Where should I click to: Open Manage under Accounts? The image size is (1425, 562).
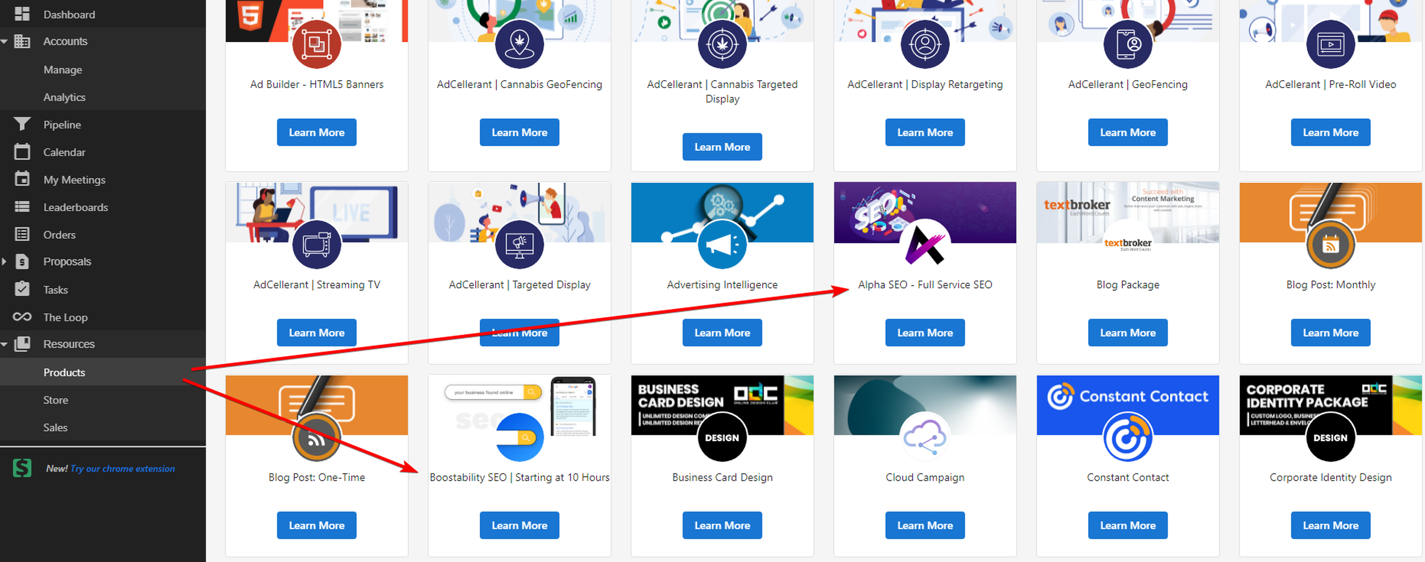(63, 70)
